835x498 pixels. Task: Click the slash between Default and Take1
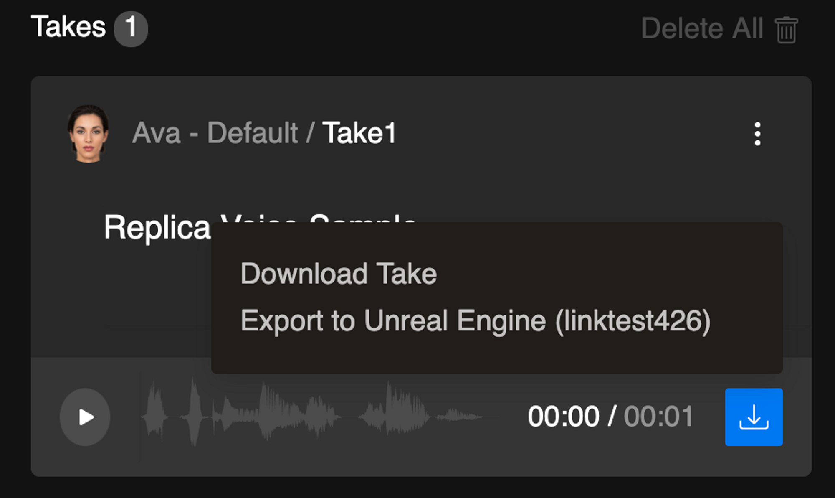310,133
